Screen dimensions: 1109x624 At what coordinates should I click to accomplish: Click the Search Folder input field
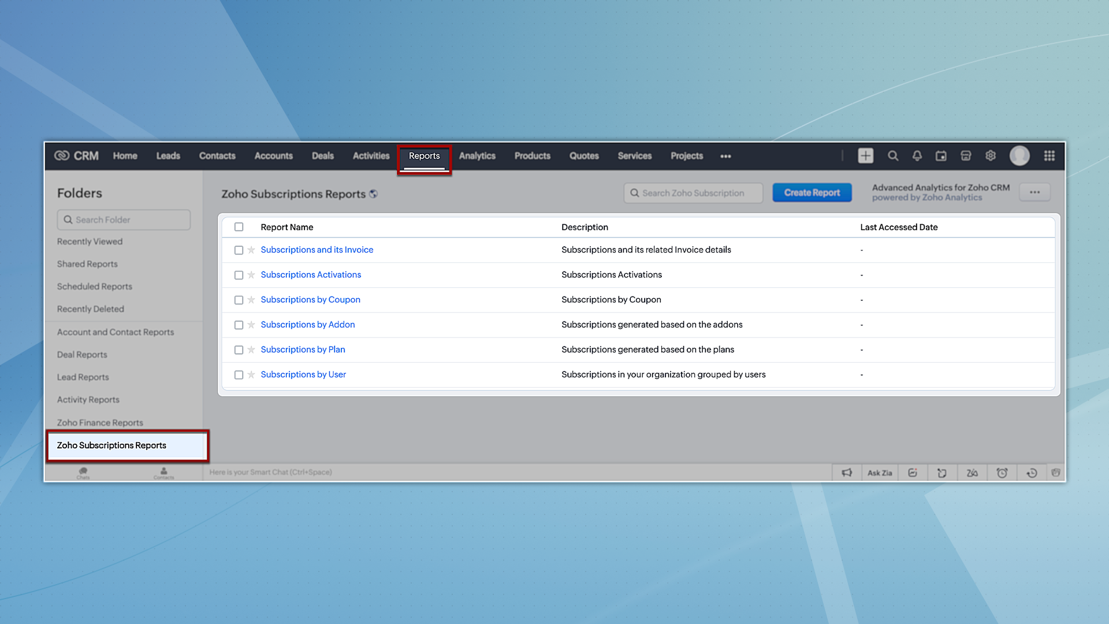pyautogui.click(x=124, y=220)
